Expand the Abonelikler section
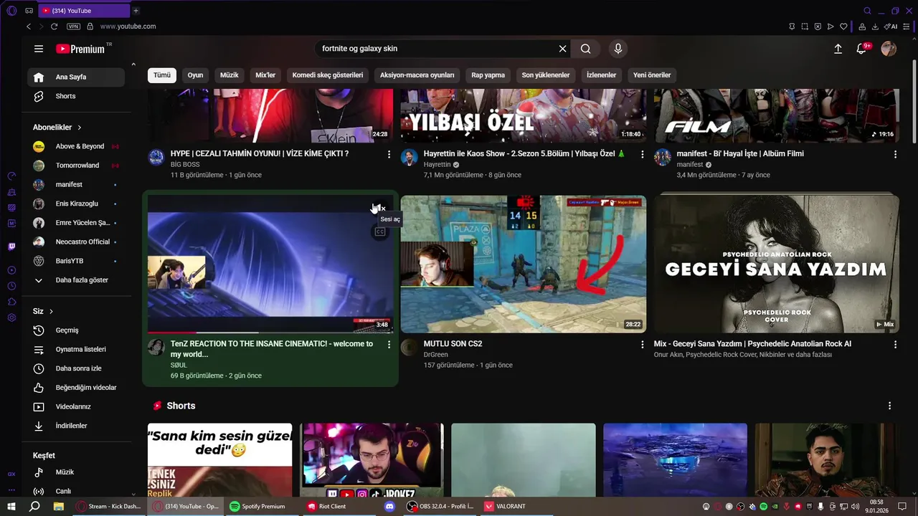Viewport: 918px width, 516px height. [57, 127]
